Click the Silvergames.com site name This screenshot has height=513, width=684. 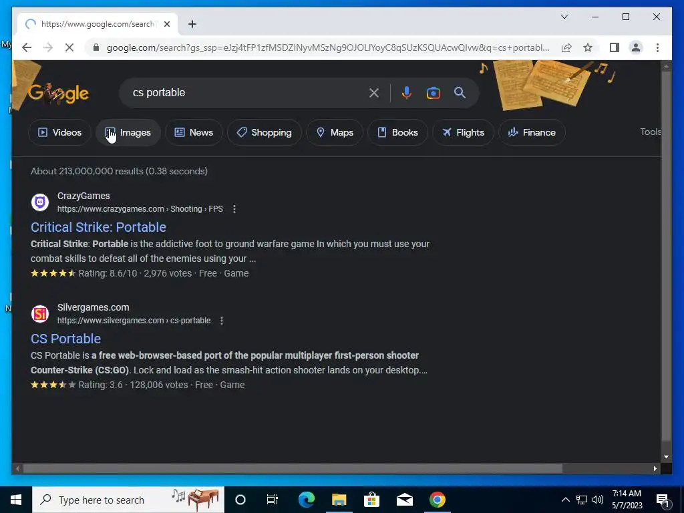[93, 307]
